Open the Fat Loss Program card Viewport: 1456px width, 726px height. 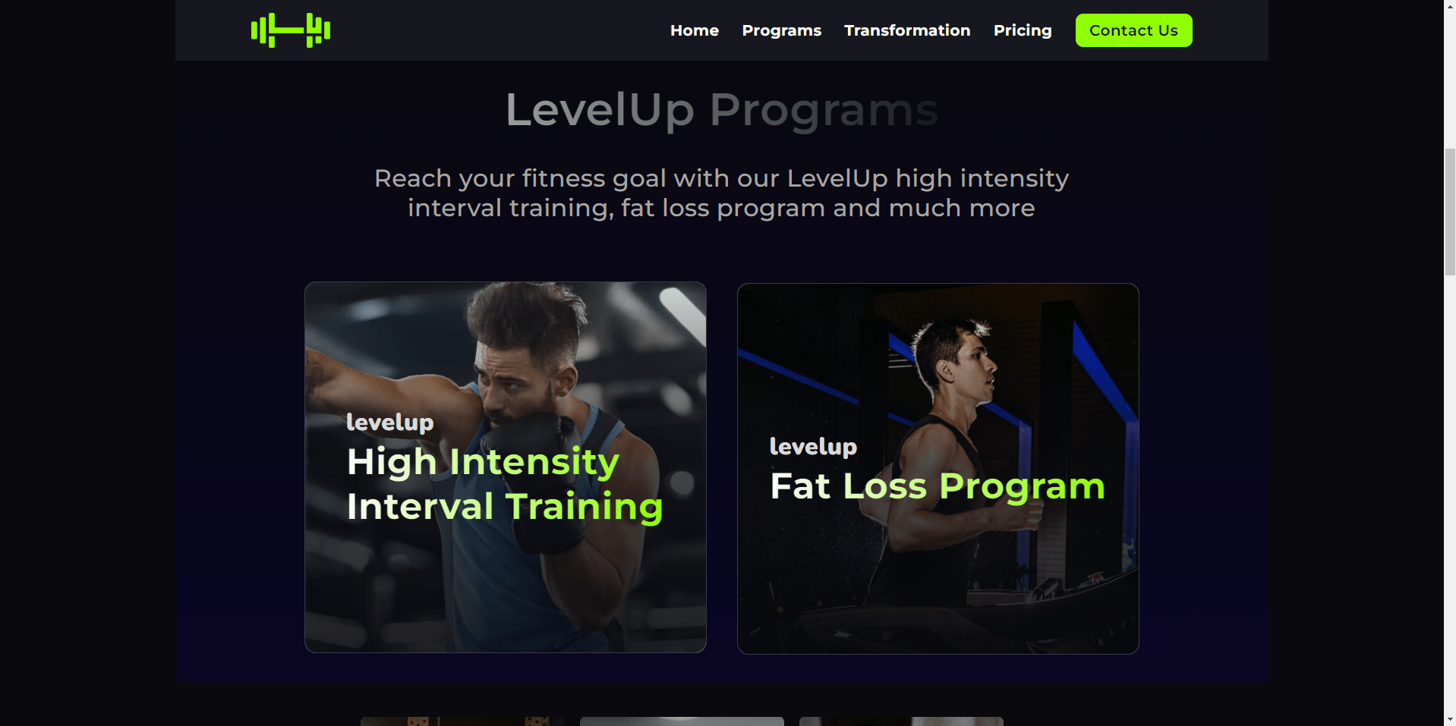point(938,469)
